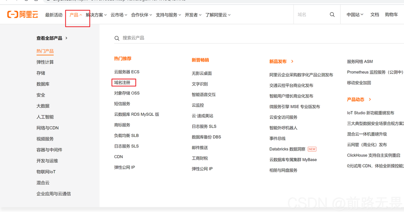Open 云·速成美站 product link

click(x=202, y=116)
